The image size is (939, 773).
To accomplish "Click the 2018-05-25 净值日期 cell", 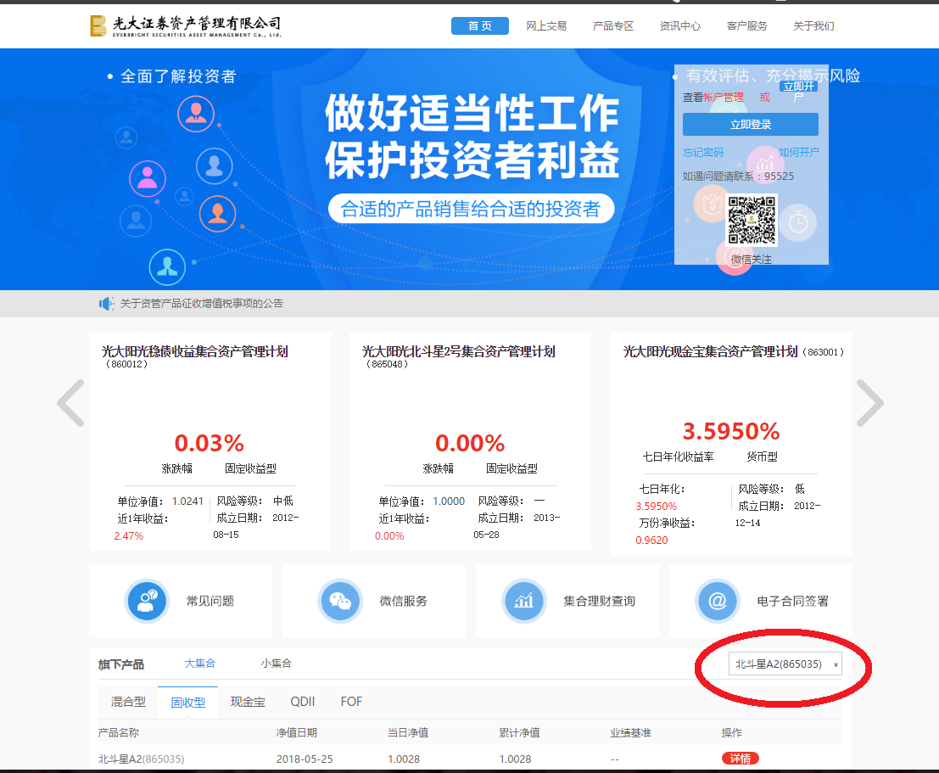I will (x=305, y=759).
